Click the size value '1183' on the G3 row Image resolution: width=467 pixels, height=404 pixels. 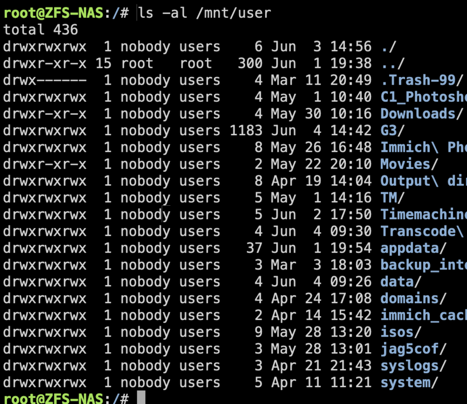(x=246, y=130)
